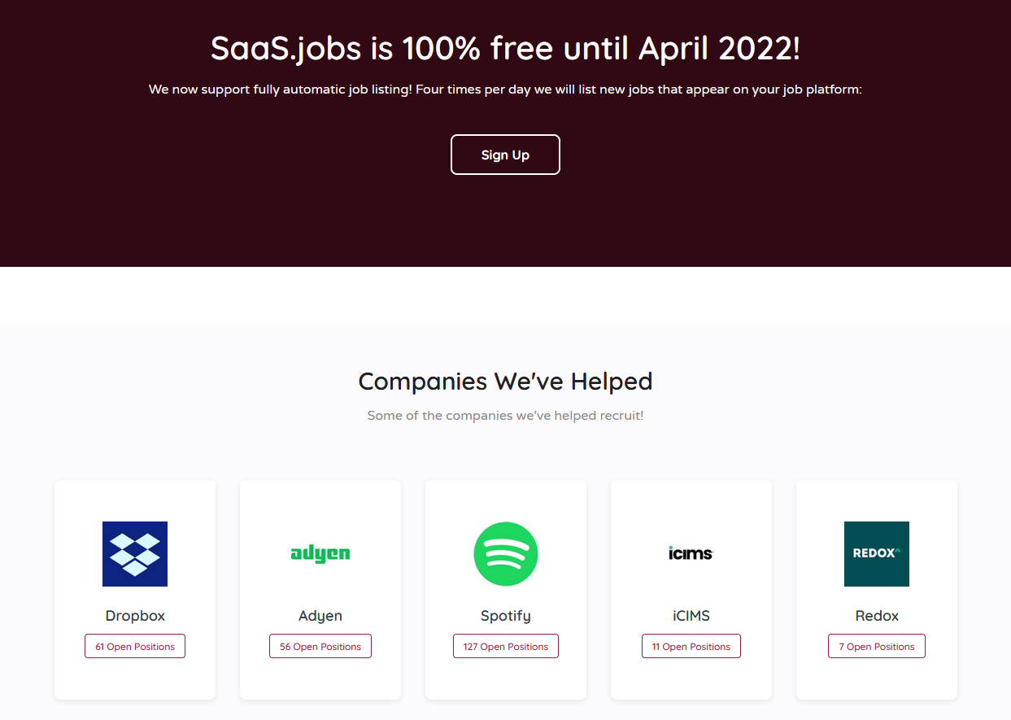Open the Dropbox company link
This screenshot has width=1011, height=720.
(134, 616)
